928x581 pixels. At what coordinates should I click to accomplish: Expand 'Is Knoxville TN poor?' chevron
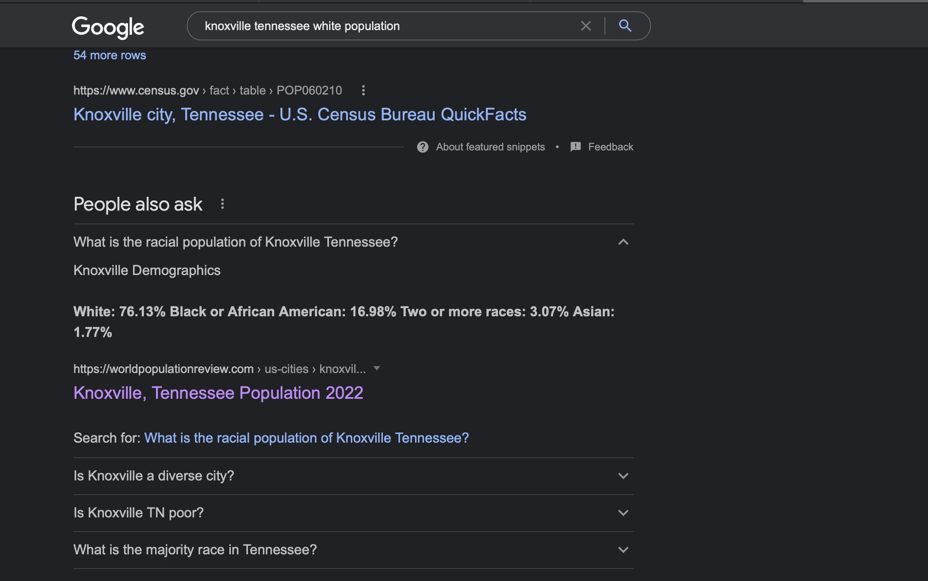(623, 513)
